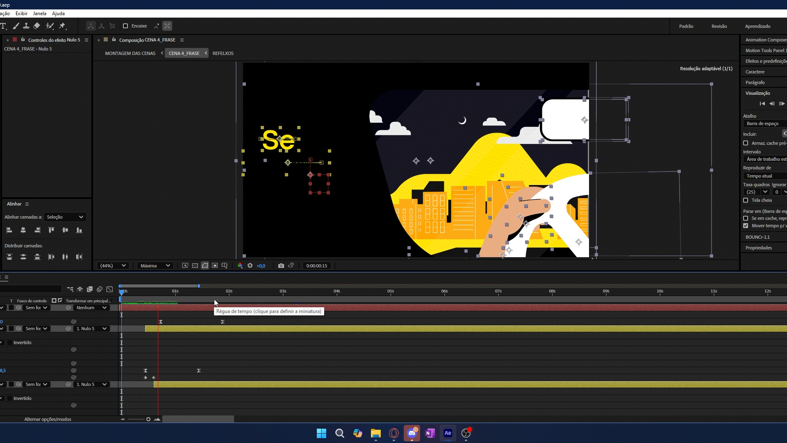The height and width of the screenshot is (443, 787).
Task: Click the timeline zoom slider handle
Action: coord(148,419)
